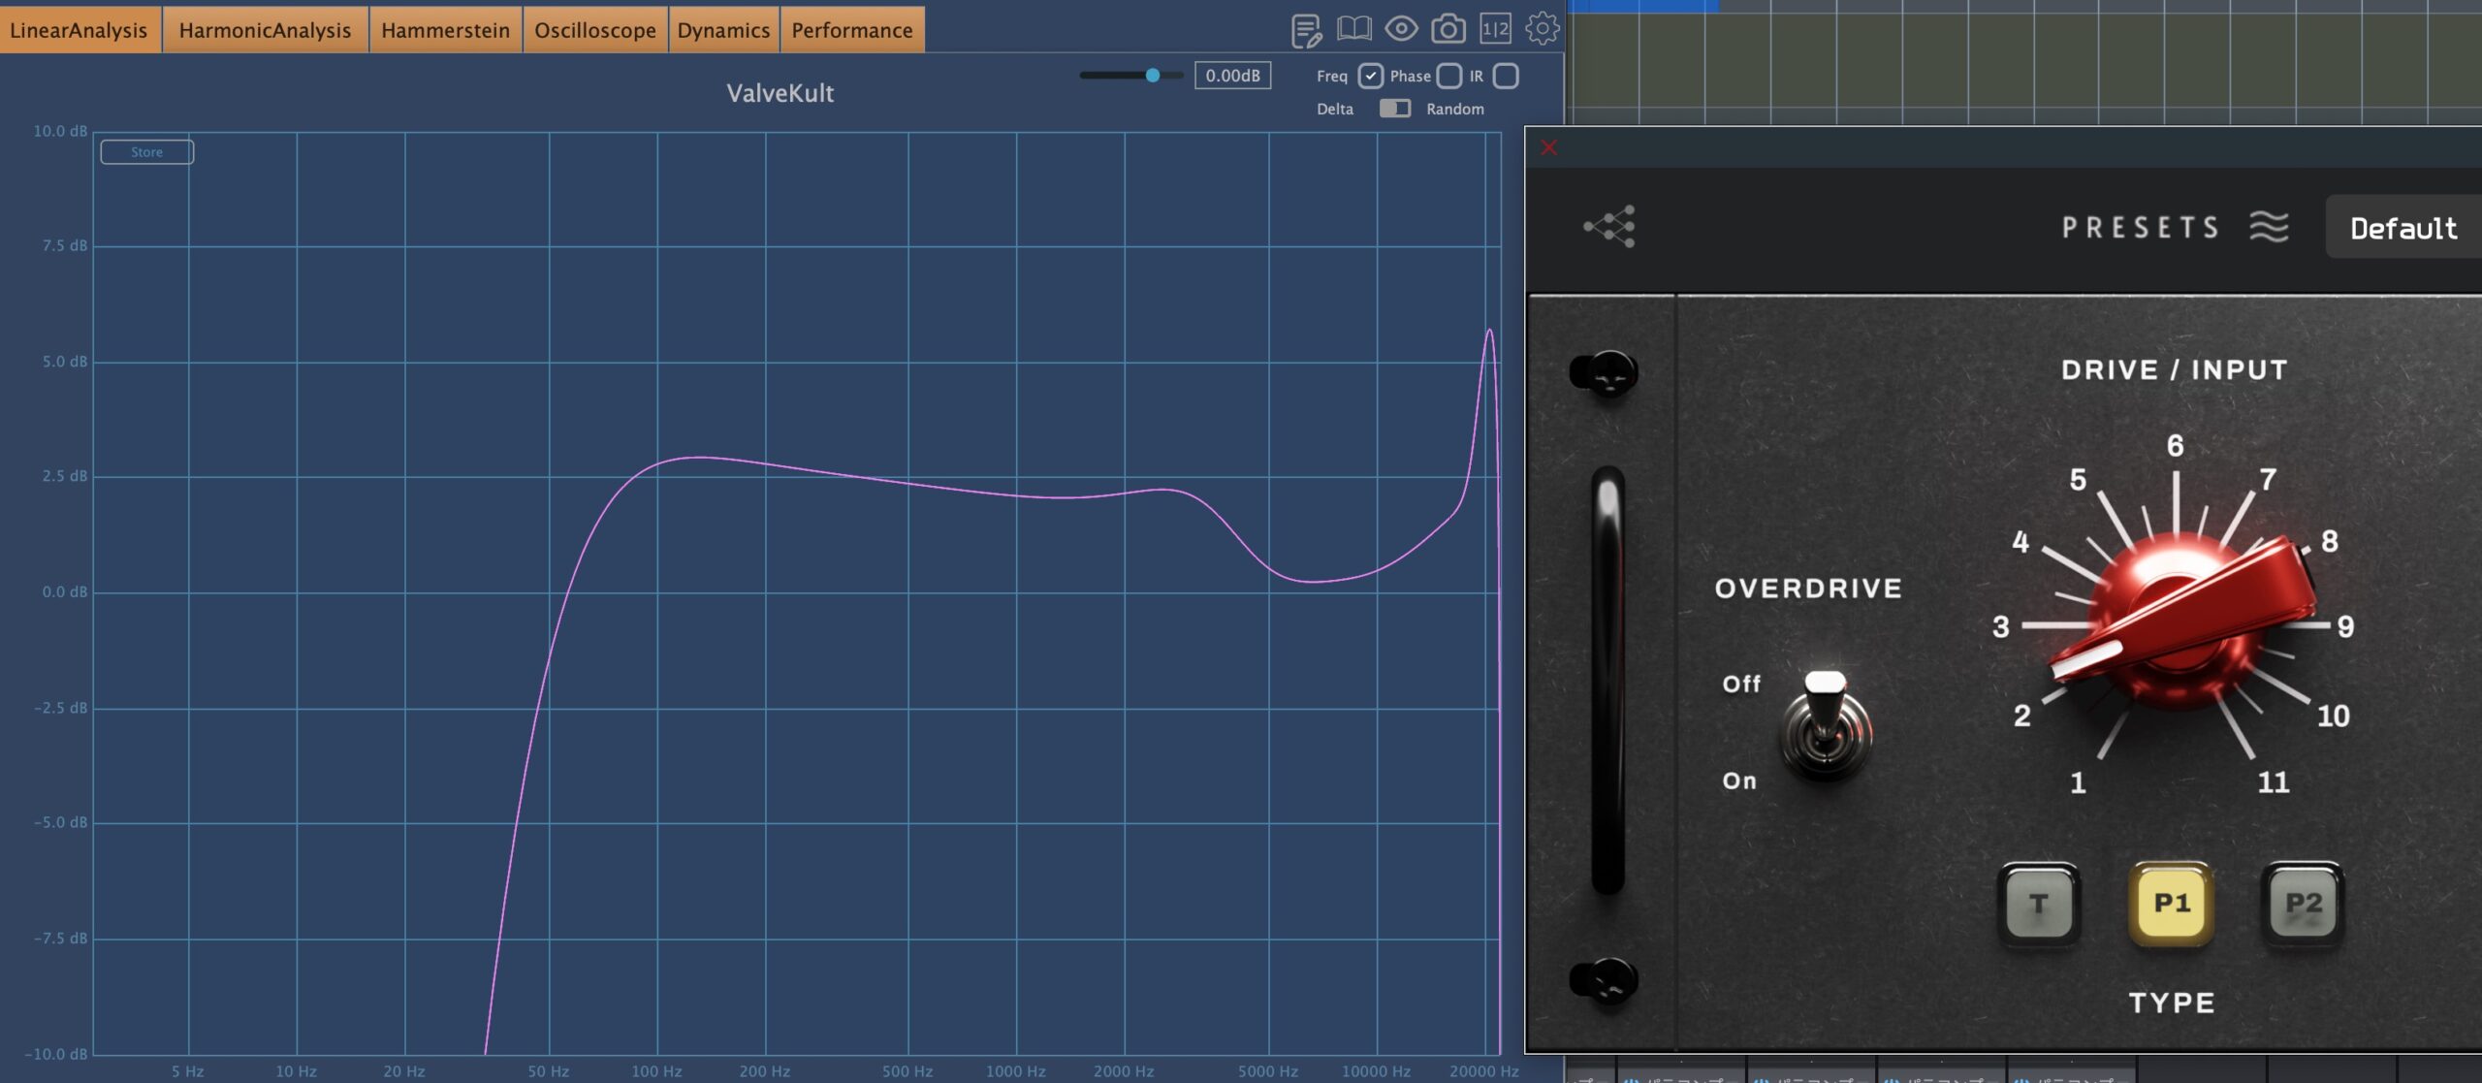Click the gain level slider handle
The image size is (2482, 1083).
point(1153,76)
